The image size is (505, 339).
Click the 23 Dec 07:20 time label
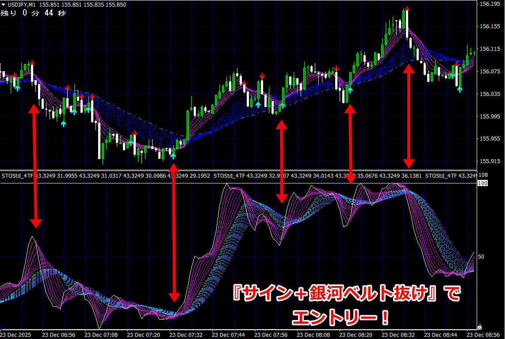143,335
